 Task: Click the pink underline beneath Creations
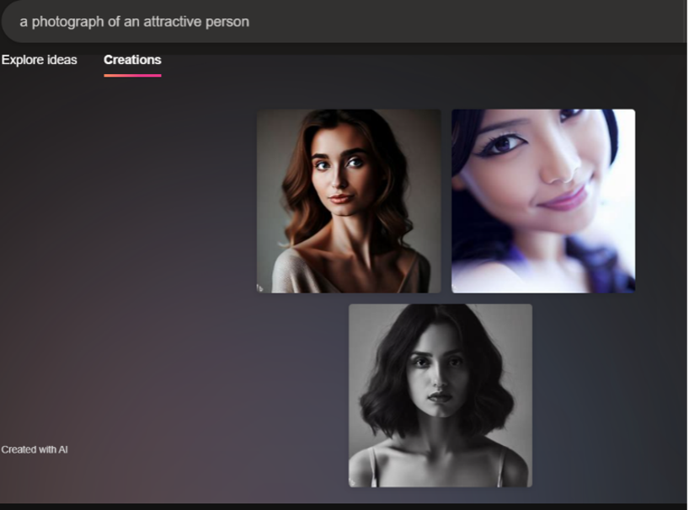[132, 75]
